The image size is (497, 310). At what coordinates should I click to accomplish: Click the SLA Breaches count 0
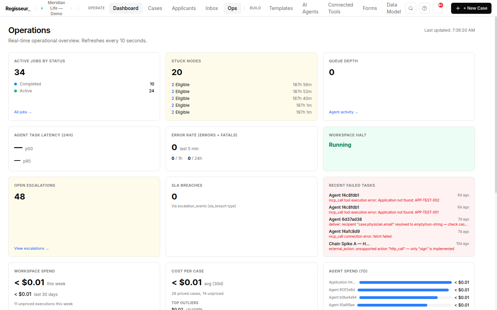[174, 197]
